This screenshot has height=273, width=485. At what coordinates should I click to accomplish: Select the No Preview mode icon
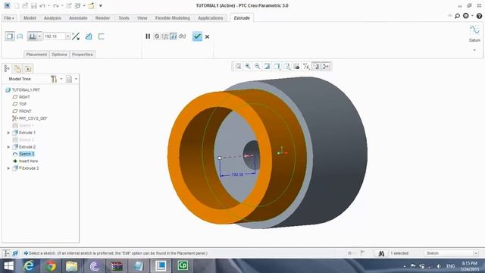[157, 36]
